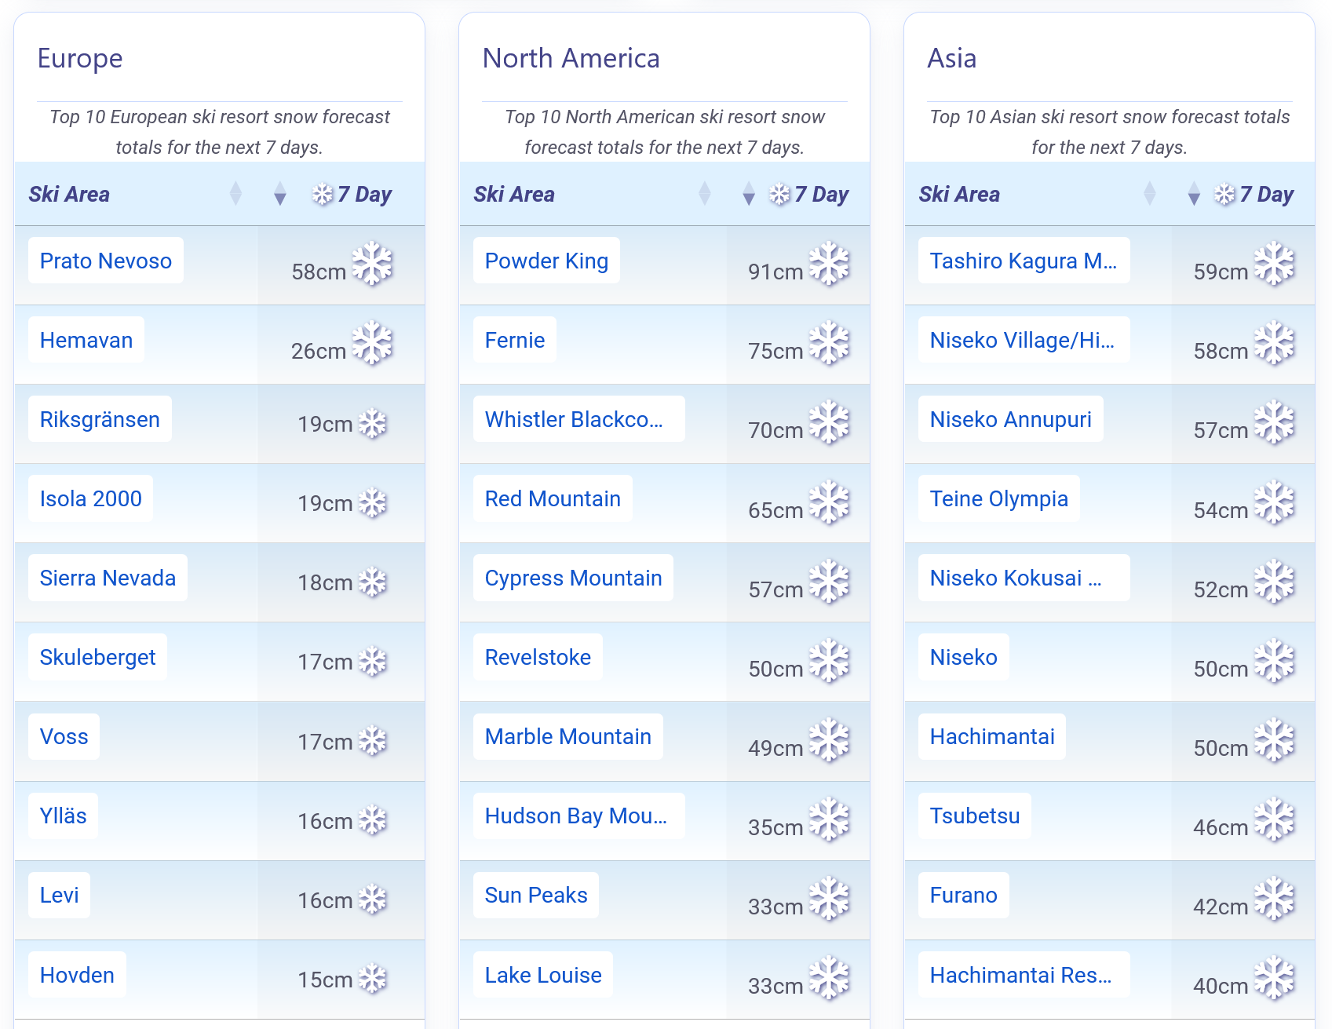
Task: Open the Niseko Annupuri resort page
Action: 1010,419
